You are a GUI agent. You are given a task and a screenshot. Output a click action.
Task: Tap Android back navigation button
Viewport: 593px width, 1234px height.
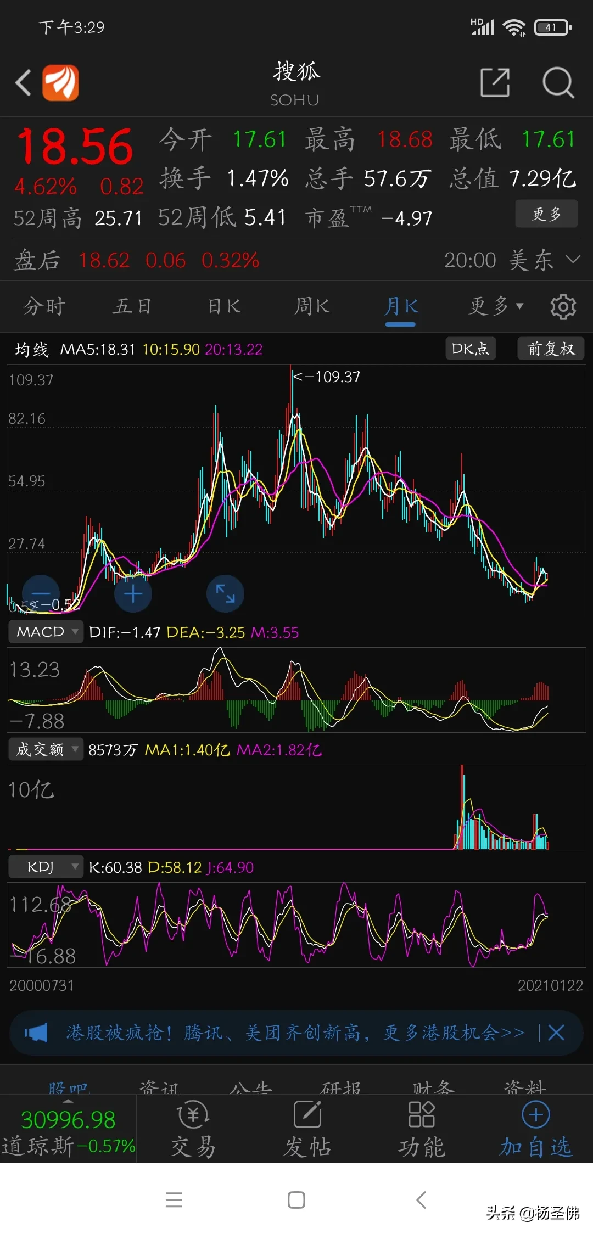pos(421,1199)
